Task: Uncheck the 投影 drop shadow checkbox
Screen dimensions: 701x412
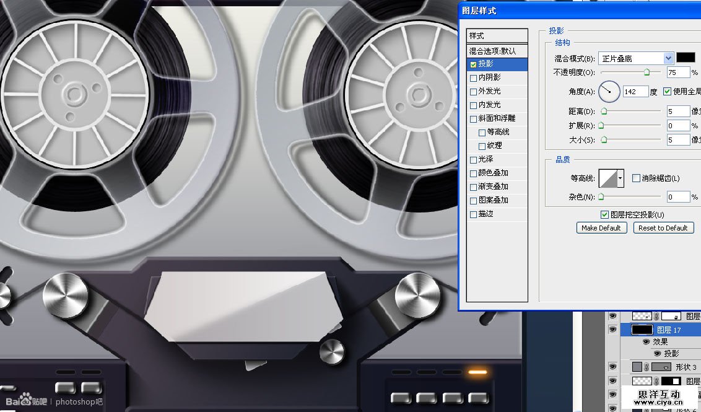Action: click(x=474, y=64)
